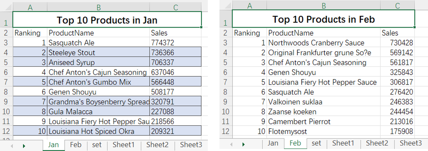Select the Northwoods Cranberry Sauce cell
Image resolution: width=428 pixels, height=151 pixels.
tap(323, 43)
